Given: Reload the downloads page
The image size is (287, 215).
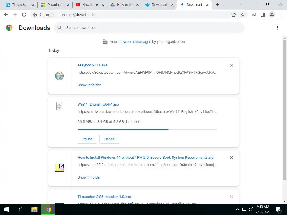Looking at the screenshot, I should 24,15.
